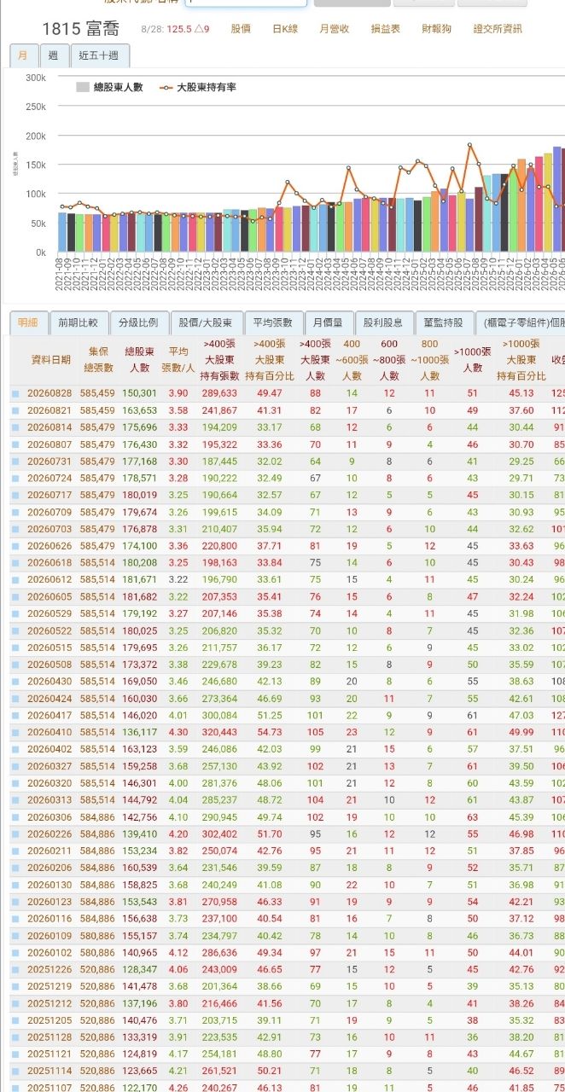This screenshot has width=565, height=1092.
Task: Click the 資料日期 column header
Action: [51, 359]
